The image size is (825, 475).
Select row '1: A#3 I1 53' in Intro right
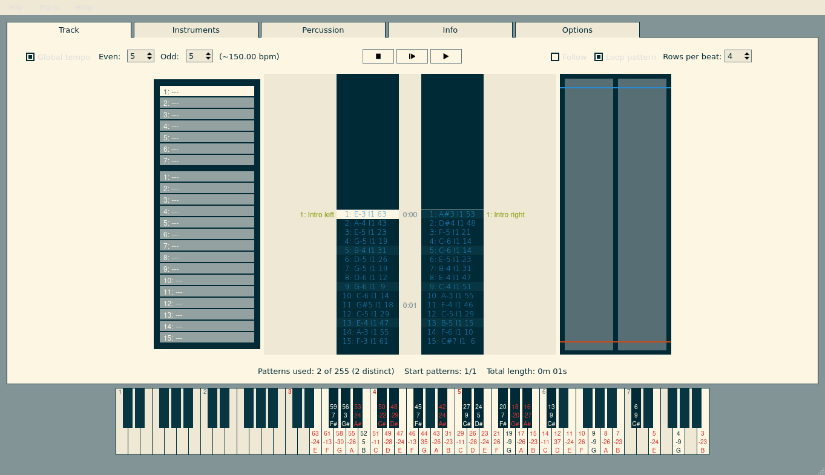452,214
